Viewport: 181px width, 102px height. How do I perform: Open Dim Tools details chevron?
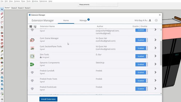coord(155,56)
